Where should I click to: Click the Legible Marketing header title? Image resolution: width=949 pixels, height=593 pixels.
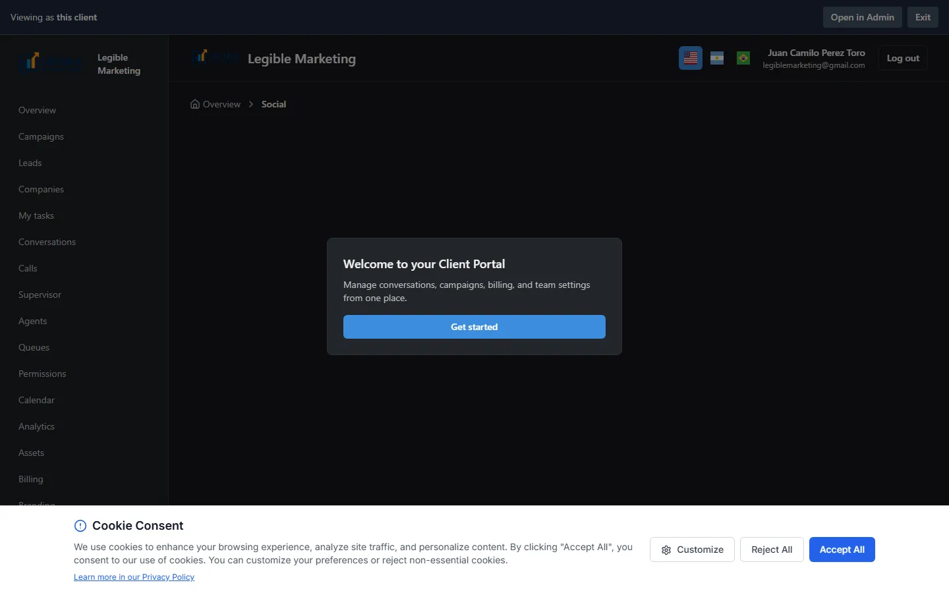tap(302, 59)
